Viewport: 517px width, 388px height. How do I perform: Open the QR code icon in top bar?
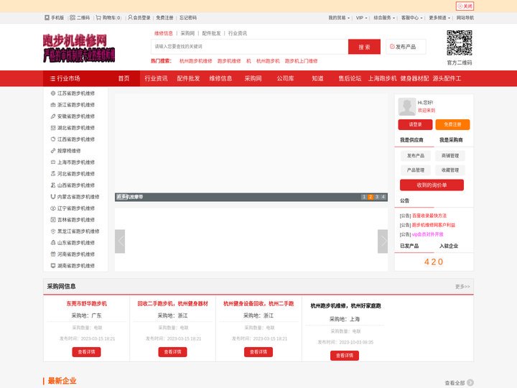point(73,17)
